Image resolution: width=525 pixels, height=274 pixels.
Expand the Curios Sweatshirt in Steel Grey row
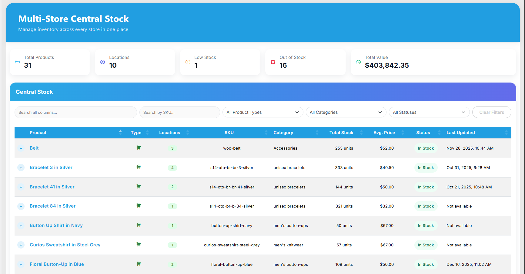pyautogui.click(x=21, y=245)
